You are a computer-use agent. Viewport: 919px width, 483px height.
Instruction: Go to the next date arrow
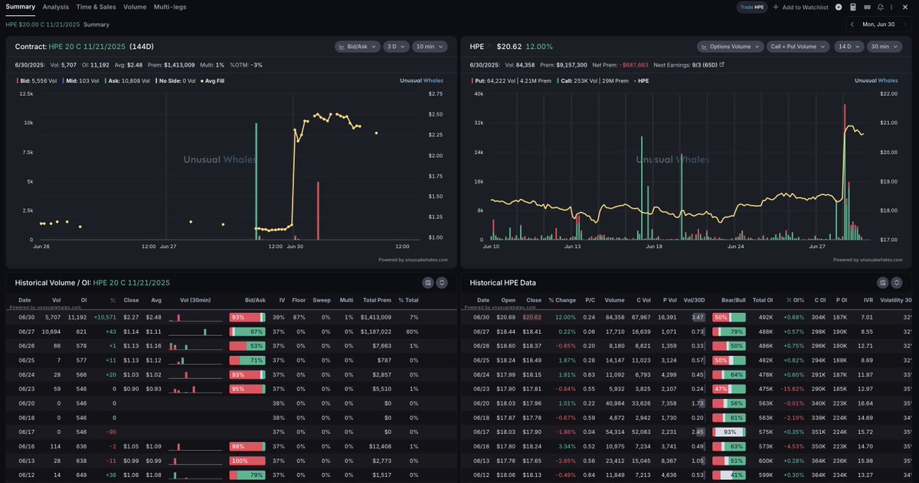(x=905, y=24)
